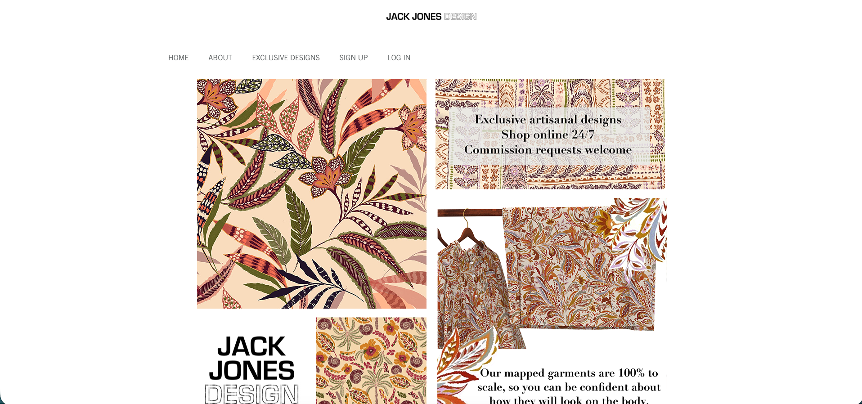Go to the HOME page
The height and width of the screenshot is (404, 862).
tap(178, 58)
